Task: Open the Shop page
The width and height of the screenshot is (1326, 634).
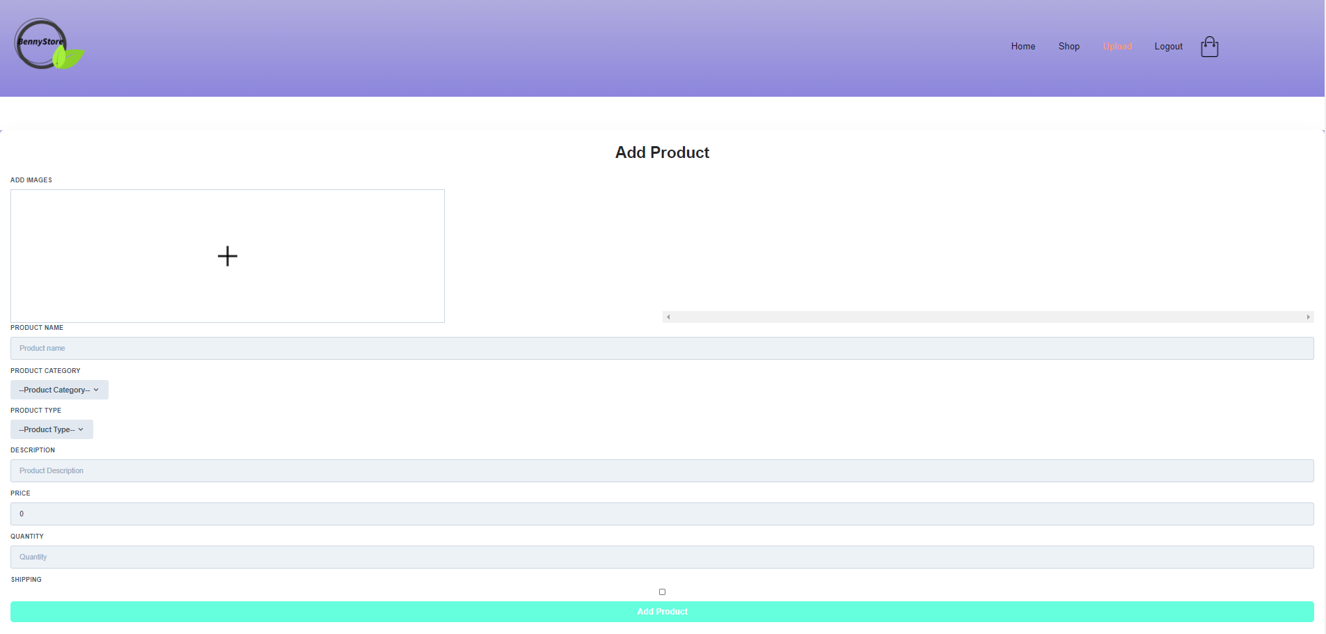Action: click(1068, 46)
